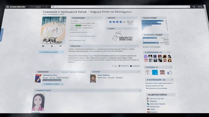The image size is (209, 117).
Task: Open the arrow on the poster's add-to-list button
Action: click(62, 52)
